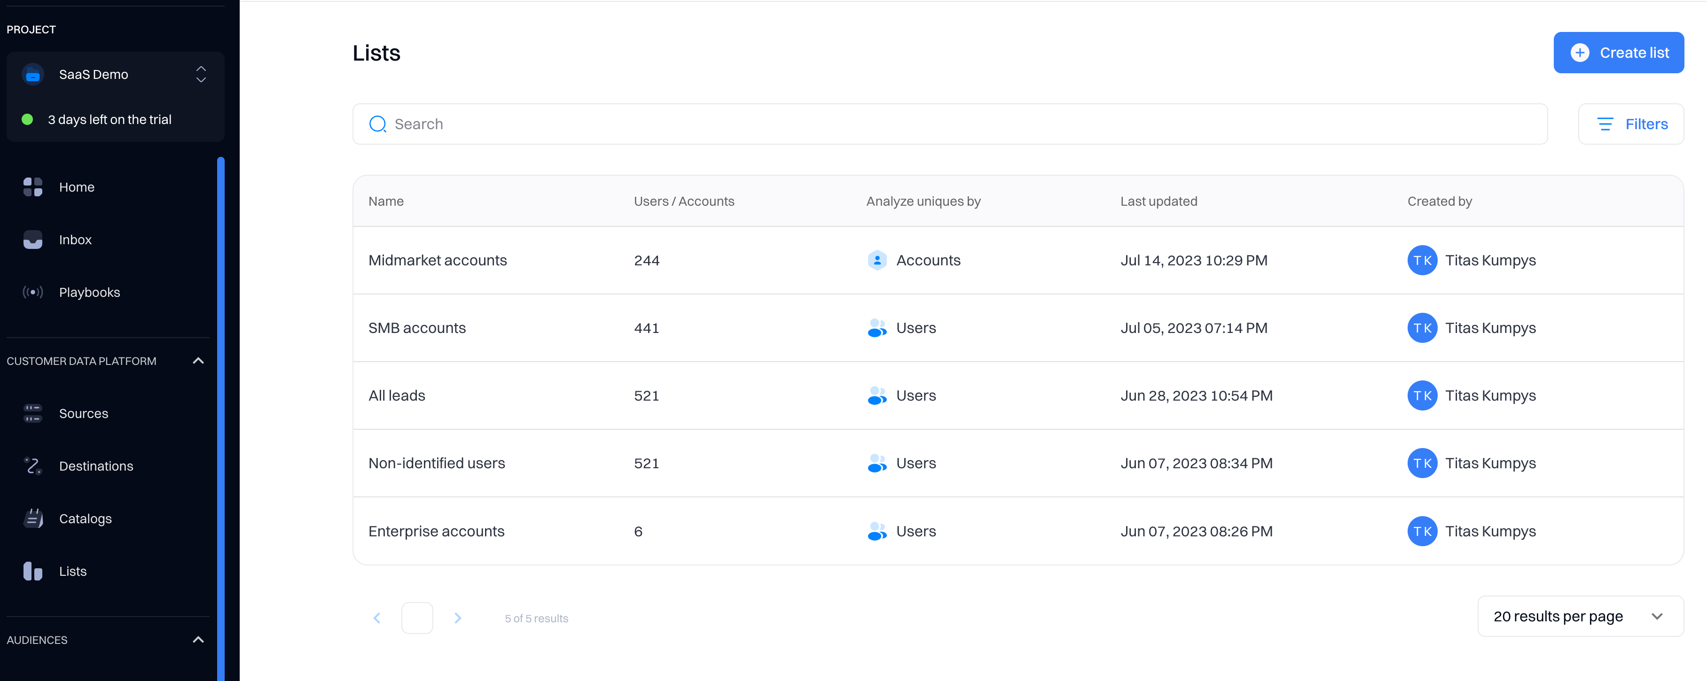This screenshot has height=681, width=1707.
Task: Click the Lists icon in sidebar
Action: coord(32,571)
